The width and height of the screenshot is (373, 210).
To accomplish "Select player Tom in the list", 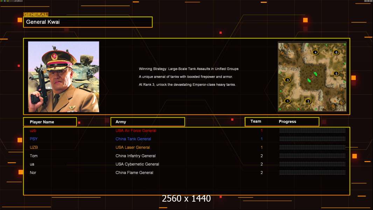I will click(x=34, y=156).
